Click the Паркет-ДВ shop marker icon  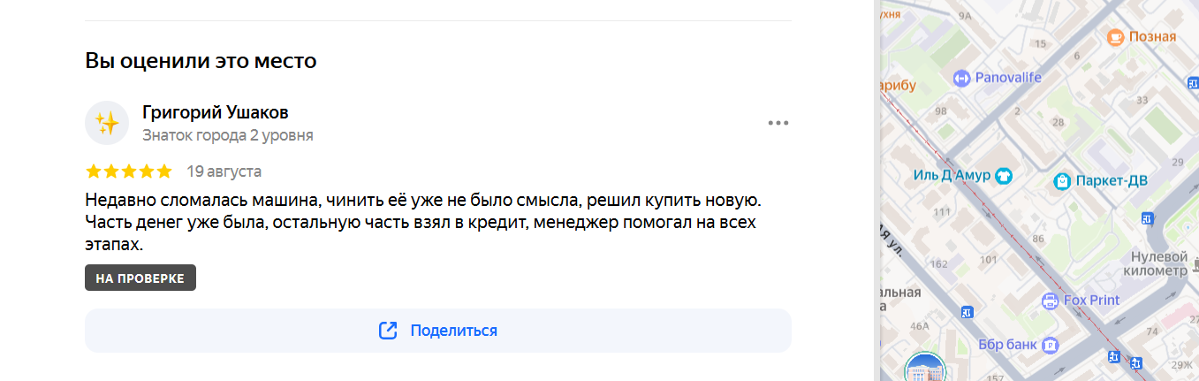tap(1062, 181)
